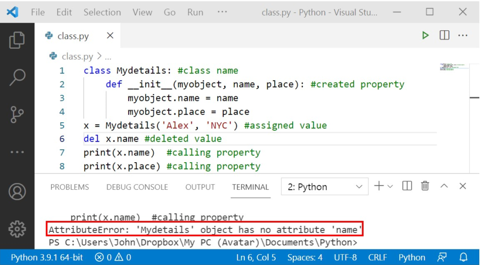
Task: Click the code minimap preview
Action: pyautogui.click(x=454, y=67)
